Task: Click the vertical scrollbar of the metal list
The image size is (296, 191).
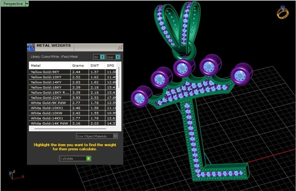Action: click(119, 77)
